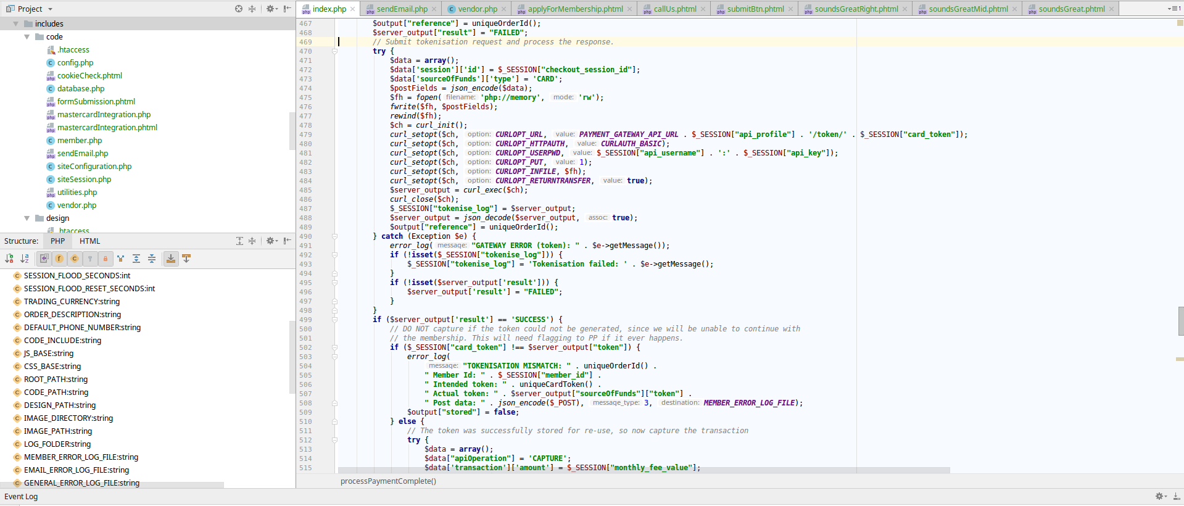
Task: Click Structure panel horizontal scrollbar
Action: pyautogui.click(x=112, y=486)
